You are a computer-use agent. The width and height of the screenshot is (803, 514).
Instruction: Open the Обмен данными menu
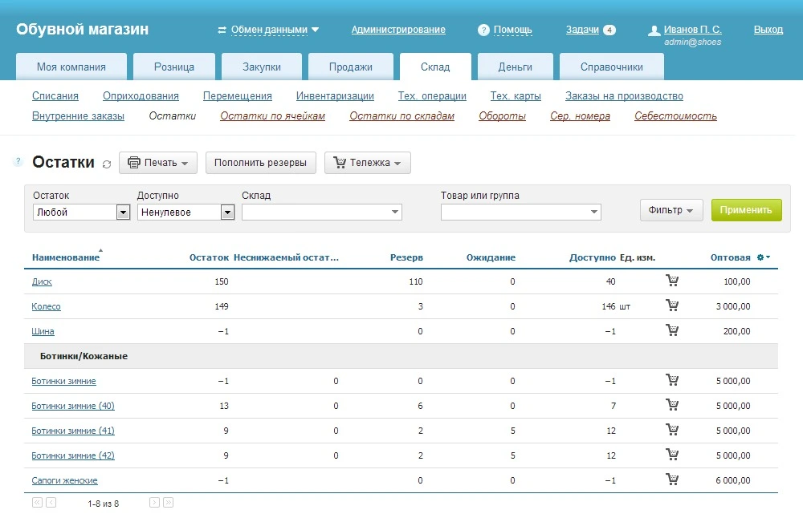(269, 30)
